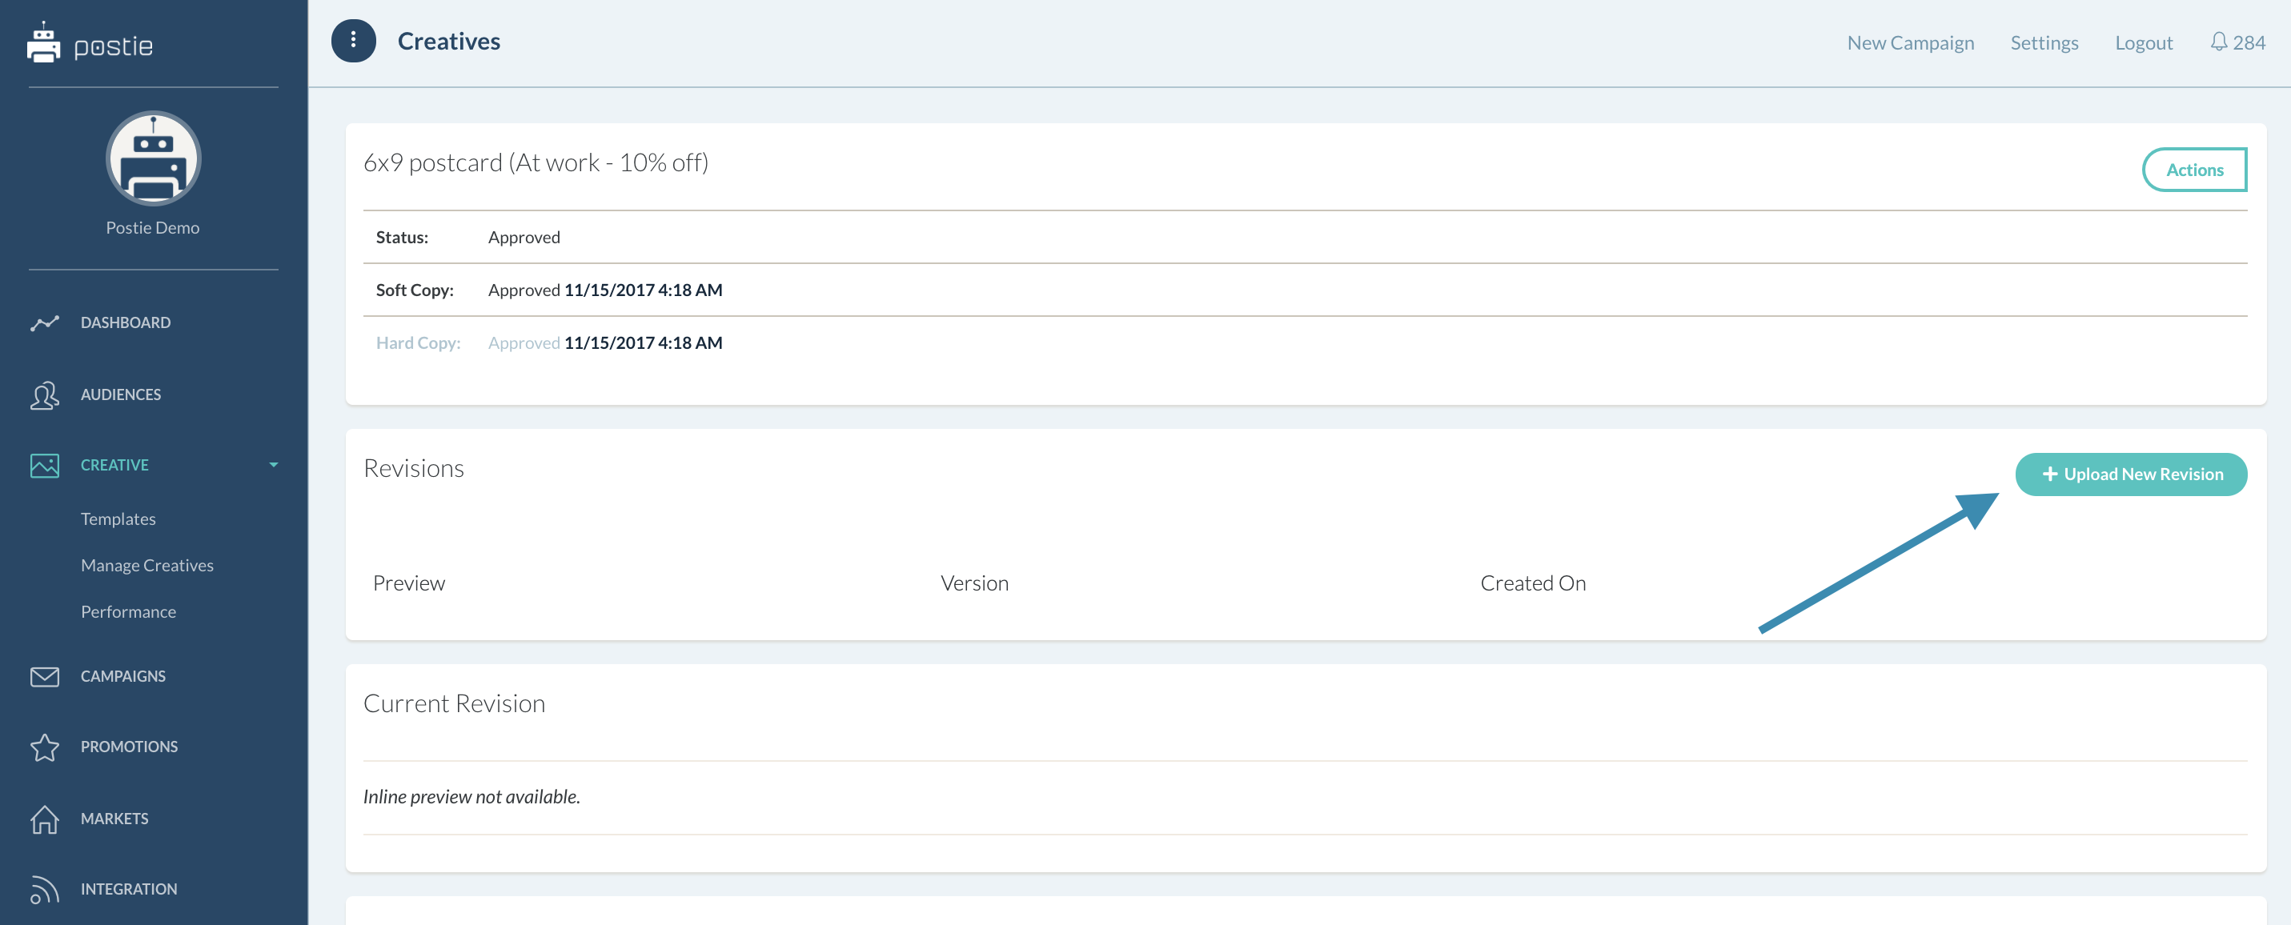The width and height of the screenshot is (2291, 925).
Task: Click the Audiences people icon
Action: tap(45, 395)
